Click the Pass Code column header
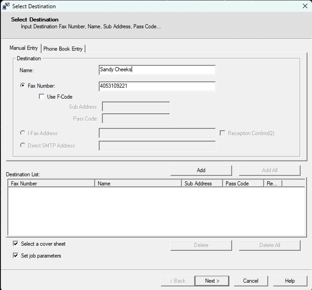 pos(242,183)
